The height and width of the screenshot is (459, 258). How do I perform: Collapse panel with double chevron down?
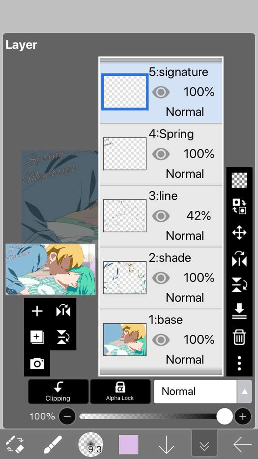204,445
